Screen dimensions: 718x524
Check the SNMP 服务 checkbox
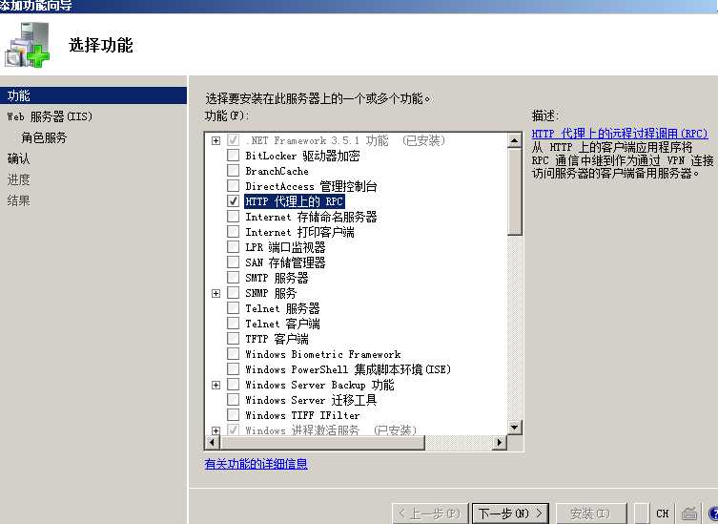pos(233,292)
